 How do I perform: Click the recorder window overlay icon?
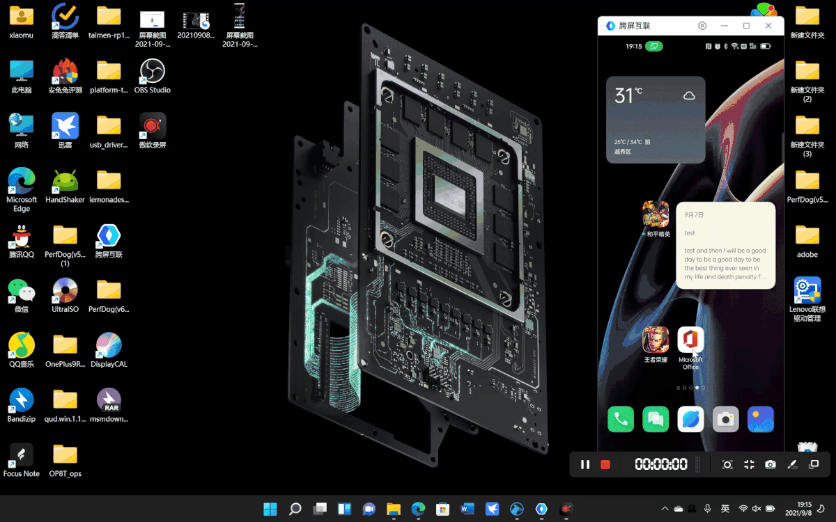click(814, 464)
